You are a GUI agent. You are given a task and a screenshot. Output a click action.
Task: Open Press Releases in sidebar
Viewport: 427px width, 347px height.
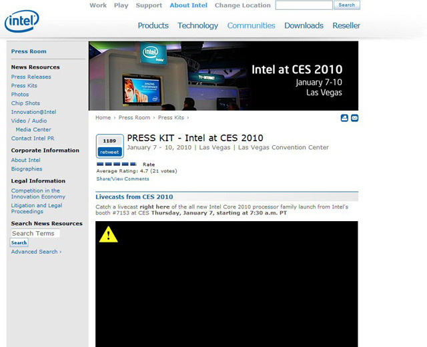[x=31, y=77]
